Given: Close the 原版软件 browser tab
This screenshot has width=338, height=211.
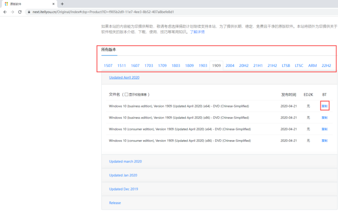Looking at the screenshot, I should pyautogui.click(x=53, y=3).
